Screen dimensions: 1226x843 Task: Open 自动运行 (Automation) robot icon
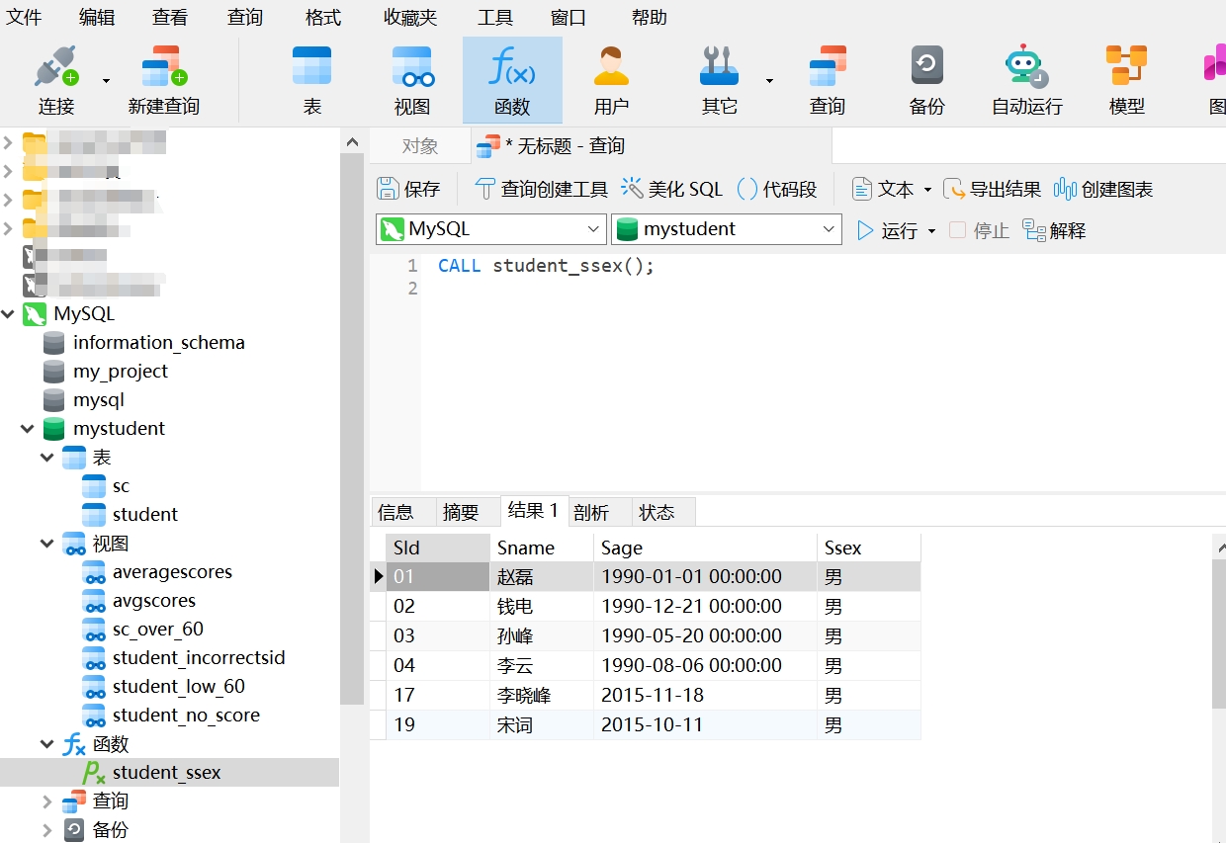1026,69
